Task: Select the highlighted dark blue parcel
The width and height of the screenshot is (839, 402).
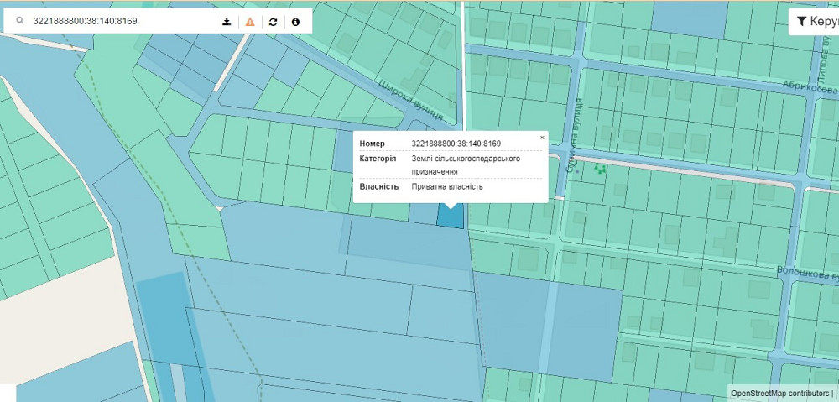Action: point(451,217)
